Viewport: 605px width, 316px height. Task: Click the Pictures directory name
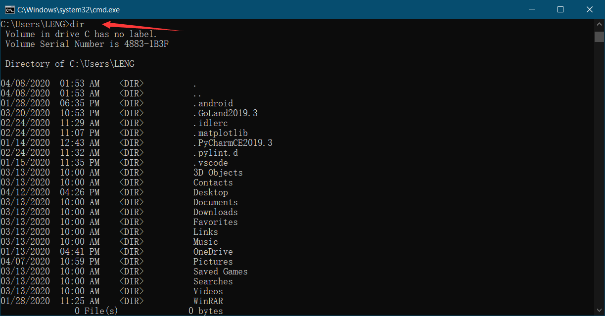213,262
